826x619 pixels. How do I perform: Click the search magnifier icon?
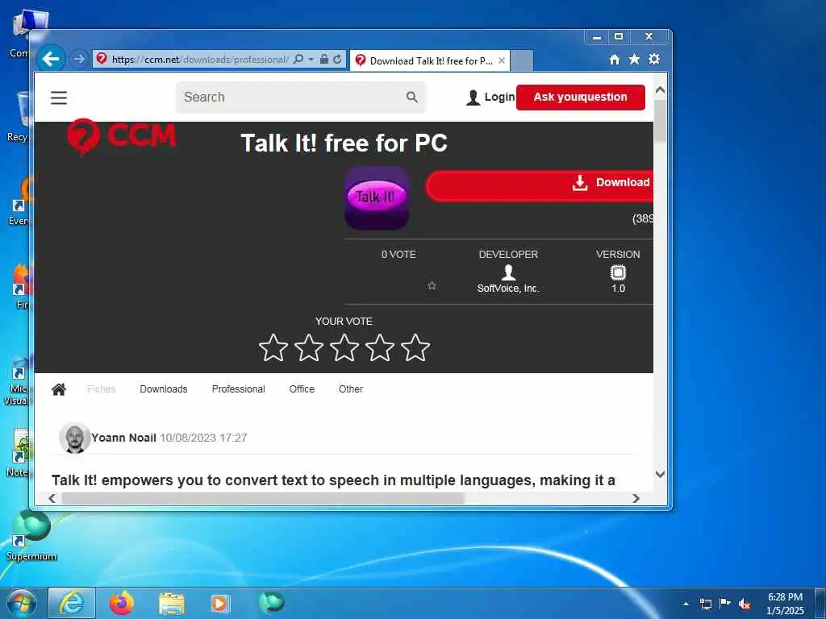pos(411,97)
